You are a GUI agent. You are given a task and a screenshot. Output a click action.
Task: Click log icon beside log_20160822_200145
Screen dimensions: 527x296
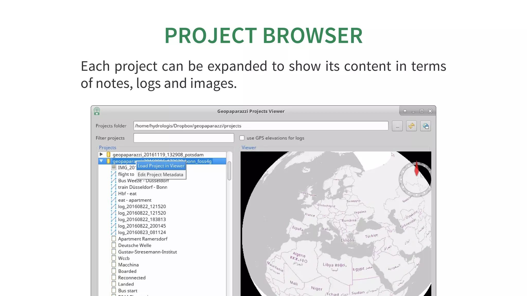coord(113,226)
